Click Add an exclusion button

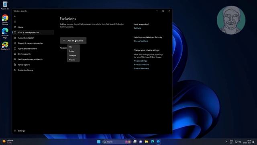coord(73,40)
